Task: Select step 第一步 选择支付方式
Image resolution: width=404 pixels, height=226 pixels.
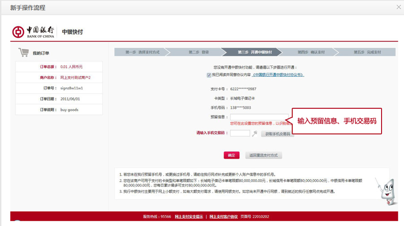Action: [142, 52]
